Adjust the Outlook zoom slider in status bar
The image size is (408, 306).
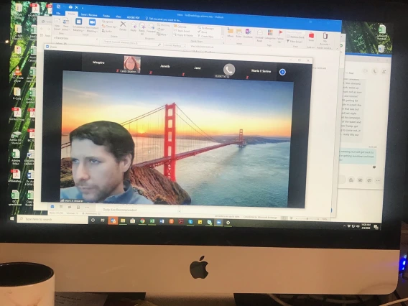coord(307,219)
